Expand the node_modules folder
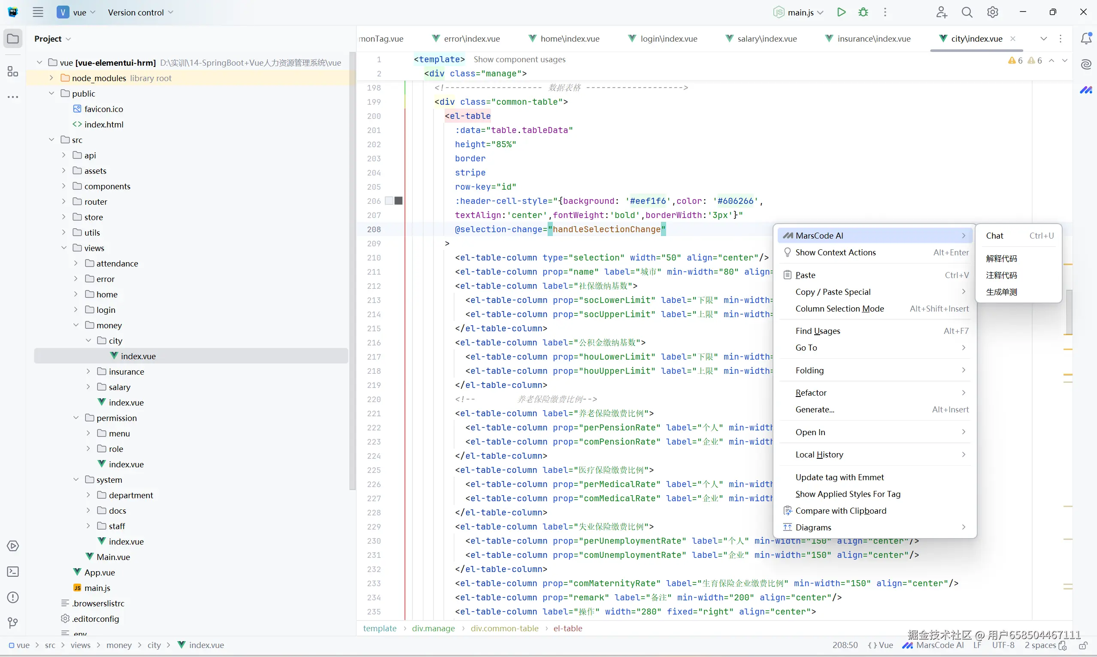This screenshot has height=657, width=1097. [x=52, y=78]
